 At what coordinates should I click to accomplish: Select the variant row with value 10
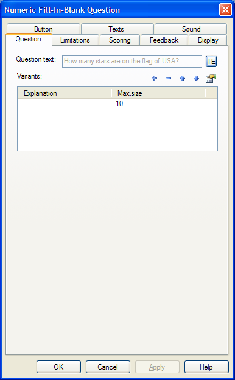point(118,104)
